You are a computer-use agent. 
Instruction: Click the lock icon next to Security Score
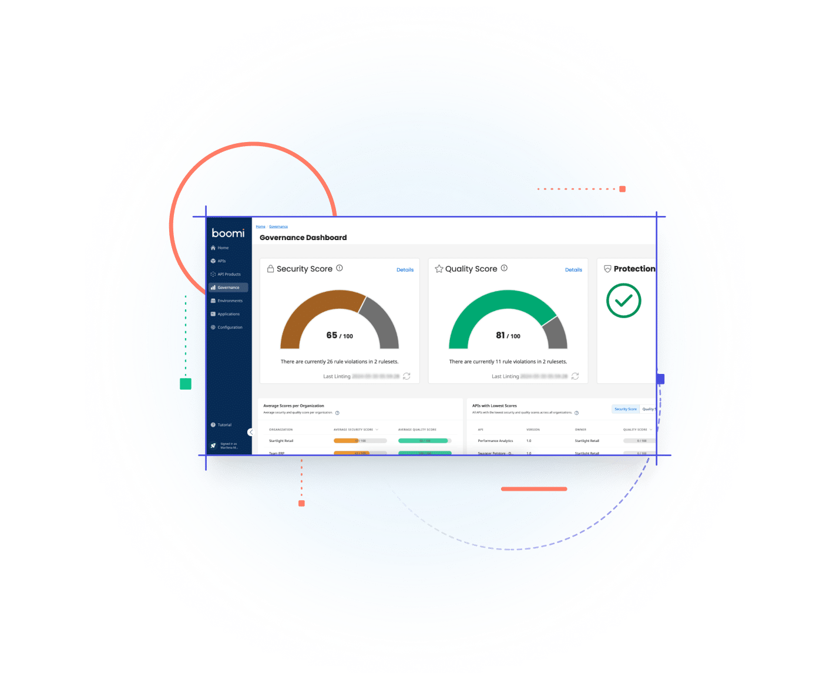[271, 269]
